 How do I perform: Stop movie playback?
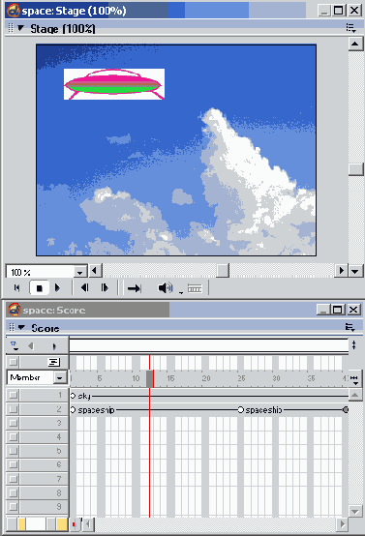click(39, 288)
